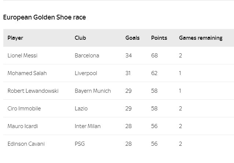Click the Games remaining column header
This screenshot has width=234, height=163.
tap(201, 38)
